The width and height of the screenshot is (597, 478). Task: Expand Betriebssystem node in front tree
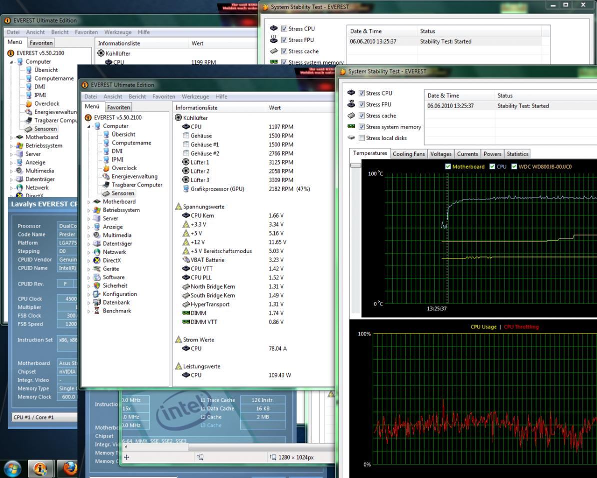tap(89, 210)
